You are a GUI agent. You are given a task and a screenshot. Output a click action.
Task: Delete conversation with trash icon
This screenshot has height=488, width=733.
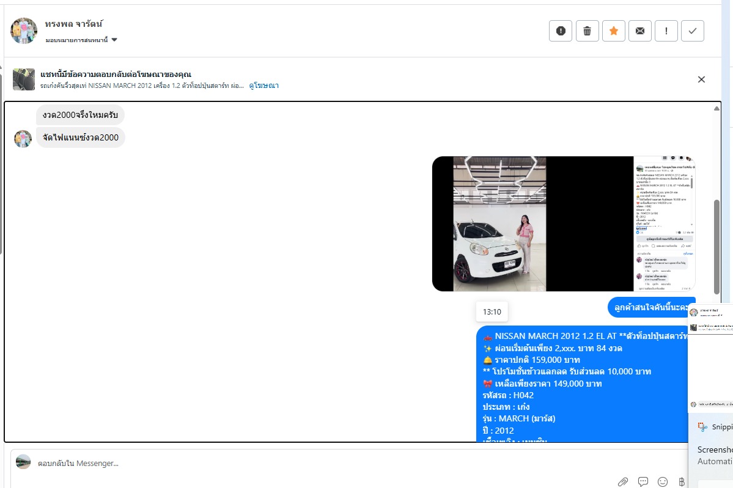587,31
